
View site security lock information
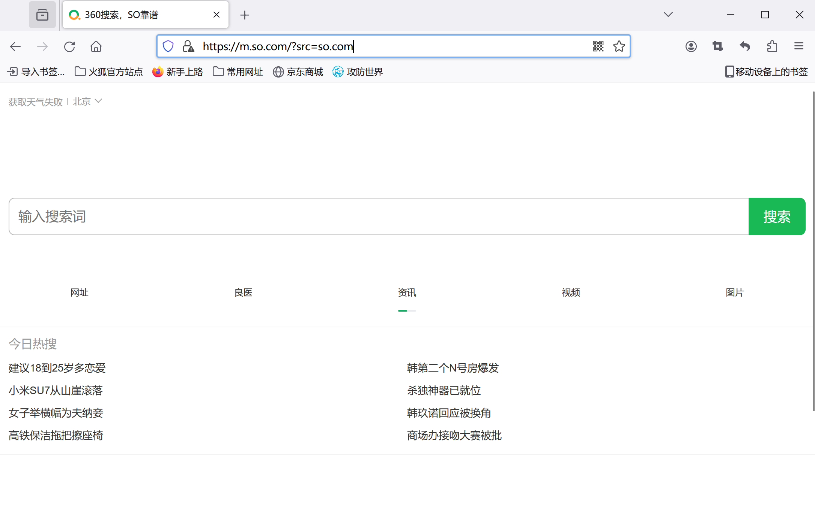pyautogui.click(x=188, y=46)
